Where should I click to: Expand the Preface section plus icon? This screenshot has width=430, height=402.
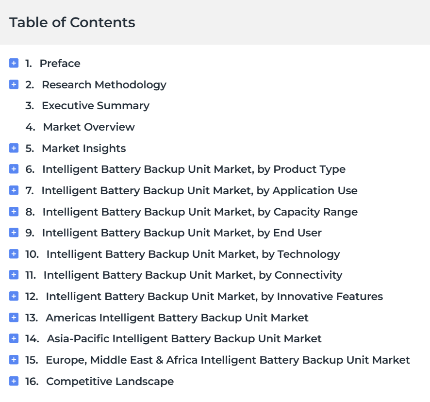click(x=14, y=63)
